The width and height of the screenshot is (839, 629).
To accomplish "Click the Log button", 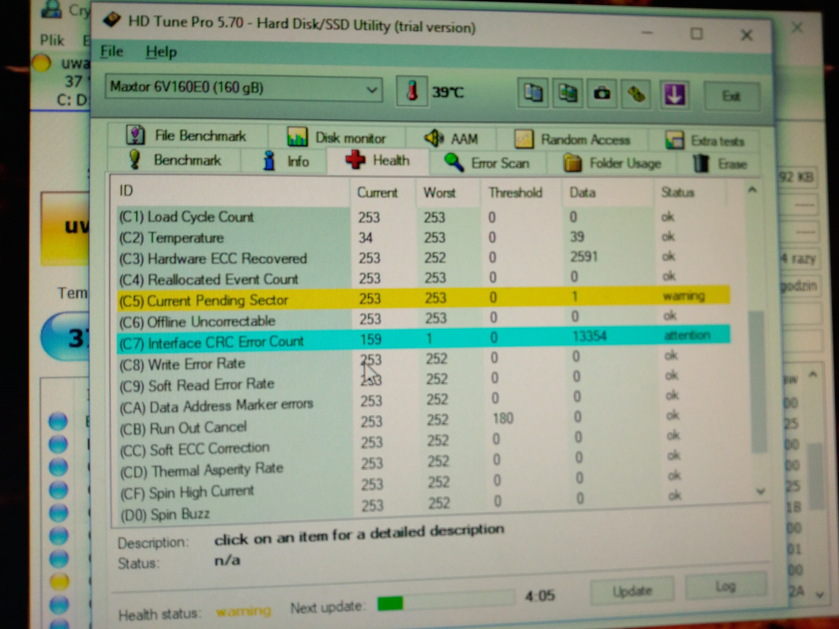I will click(x=726, y=587).
